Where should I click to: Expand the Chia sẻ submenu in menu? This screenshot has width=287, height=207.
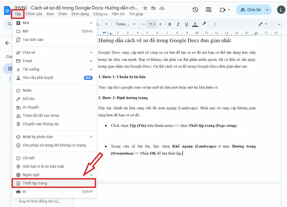(x=55, y=53)
